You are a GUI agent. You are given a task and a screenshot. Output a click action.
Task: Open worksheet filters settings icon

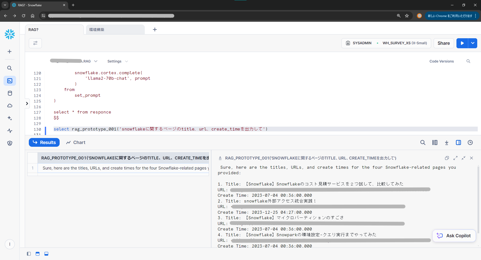(35, 43)
